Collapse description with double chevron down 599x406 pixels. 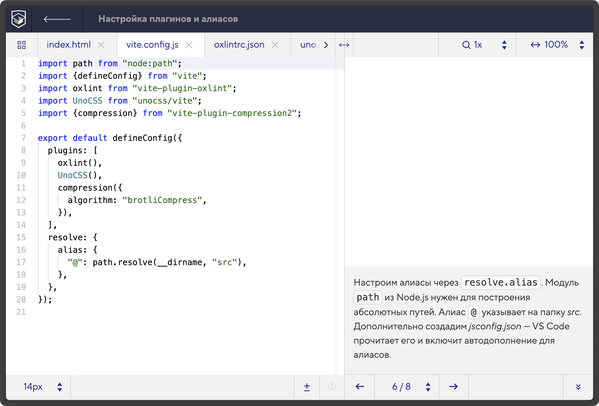(578, 387)
